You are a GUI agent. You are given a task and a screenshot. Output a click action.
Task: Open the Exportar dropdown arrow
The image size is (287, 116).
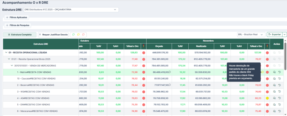point(284,34)
